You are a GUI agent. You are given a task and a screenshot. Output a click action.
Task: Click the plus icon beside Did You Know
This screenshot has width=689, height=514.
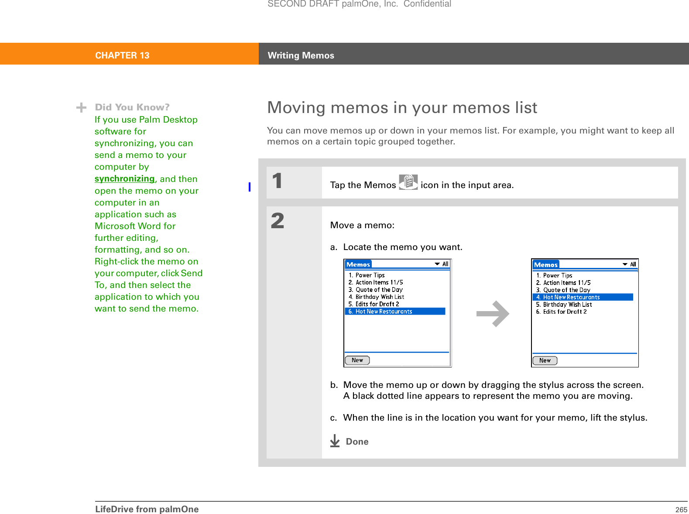tap(81, 107)
